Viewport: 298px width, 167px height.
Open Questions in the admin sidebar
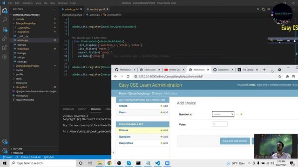tap(125, 137)
